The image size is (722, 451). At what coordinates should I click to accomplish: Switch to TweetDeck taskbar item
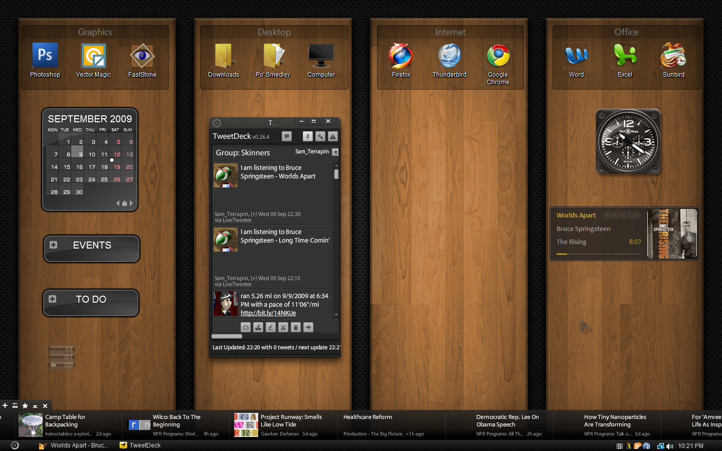coord(140,445)
